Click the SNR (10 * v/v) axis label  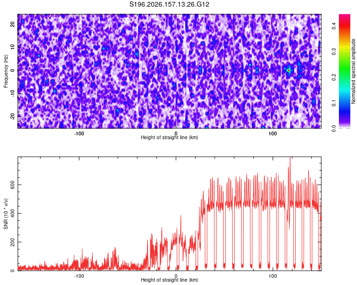(x=6, y=214)
